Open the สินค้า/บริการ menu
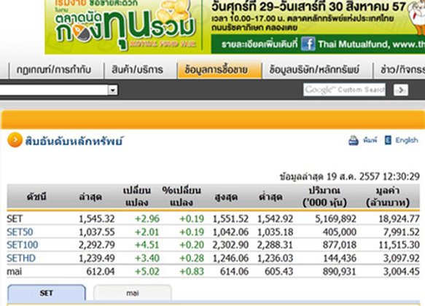The image size is (425, 306). (x=137, y=70)
